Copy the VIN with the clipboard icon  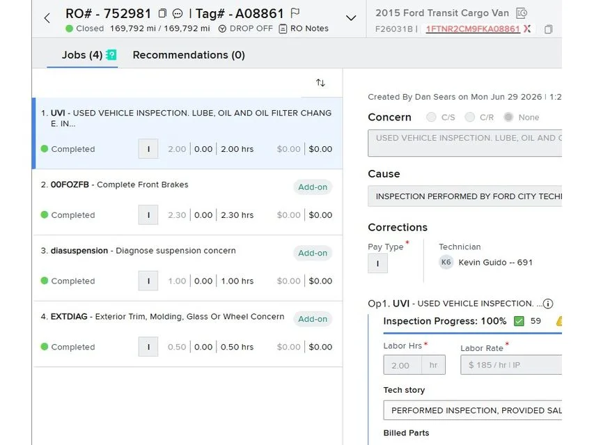(x=548, y=29)
